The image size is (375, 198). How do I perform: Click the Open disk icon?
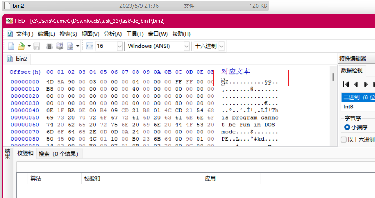click(60, 46)
